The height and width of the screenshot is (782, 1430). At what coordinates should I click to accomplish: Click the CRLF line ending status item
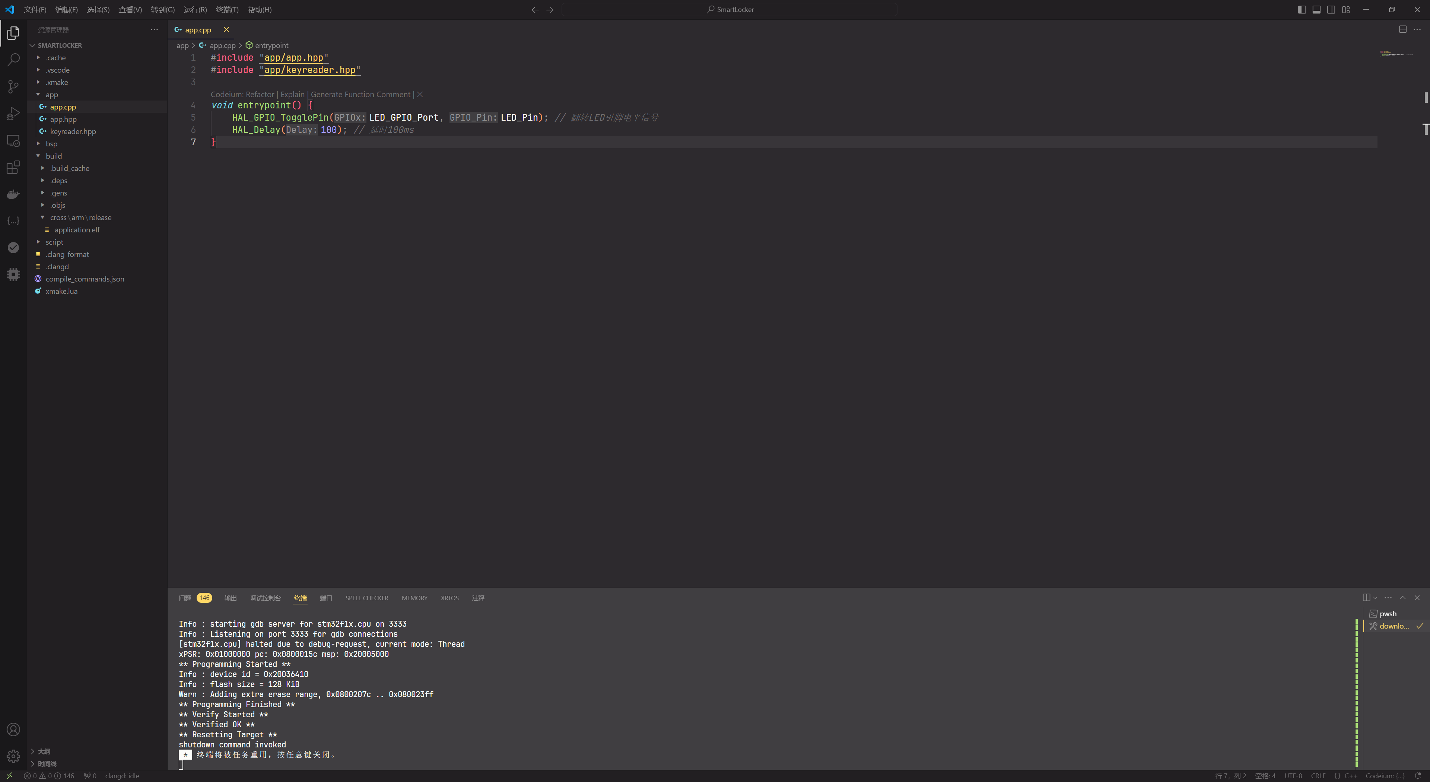pos(1318,776)
